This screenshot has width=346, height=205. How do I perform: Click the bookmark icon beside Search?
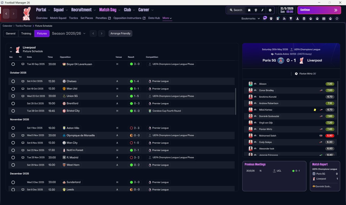pos(249,10)
